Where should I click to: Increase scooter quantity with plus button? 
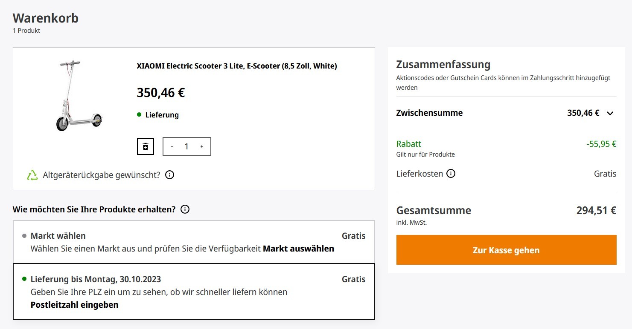(202, 146)
